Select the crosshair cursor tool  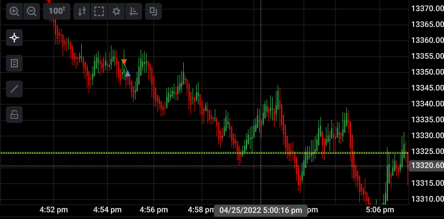pyautogui.click(x=14, y=38)
